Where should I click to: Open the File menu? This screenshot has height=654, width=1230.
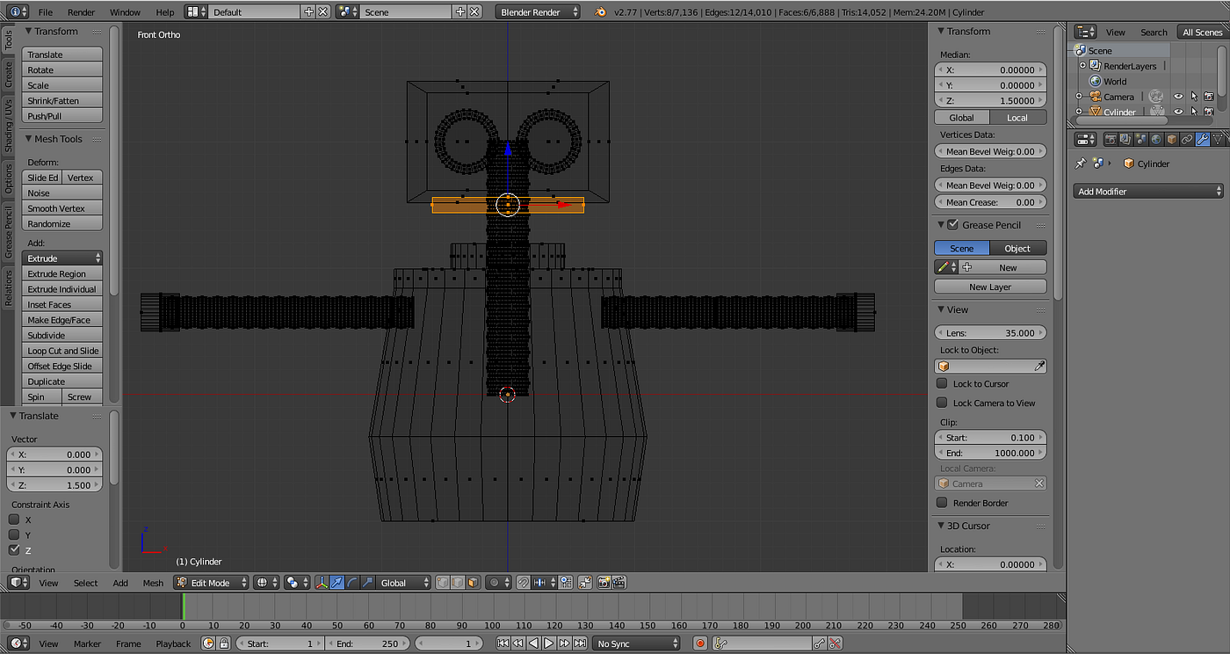45,12
